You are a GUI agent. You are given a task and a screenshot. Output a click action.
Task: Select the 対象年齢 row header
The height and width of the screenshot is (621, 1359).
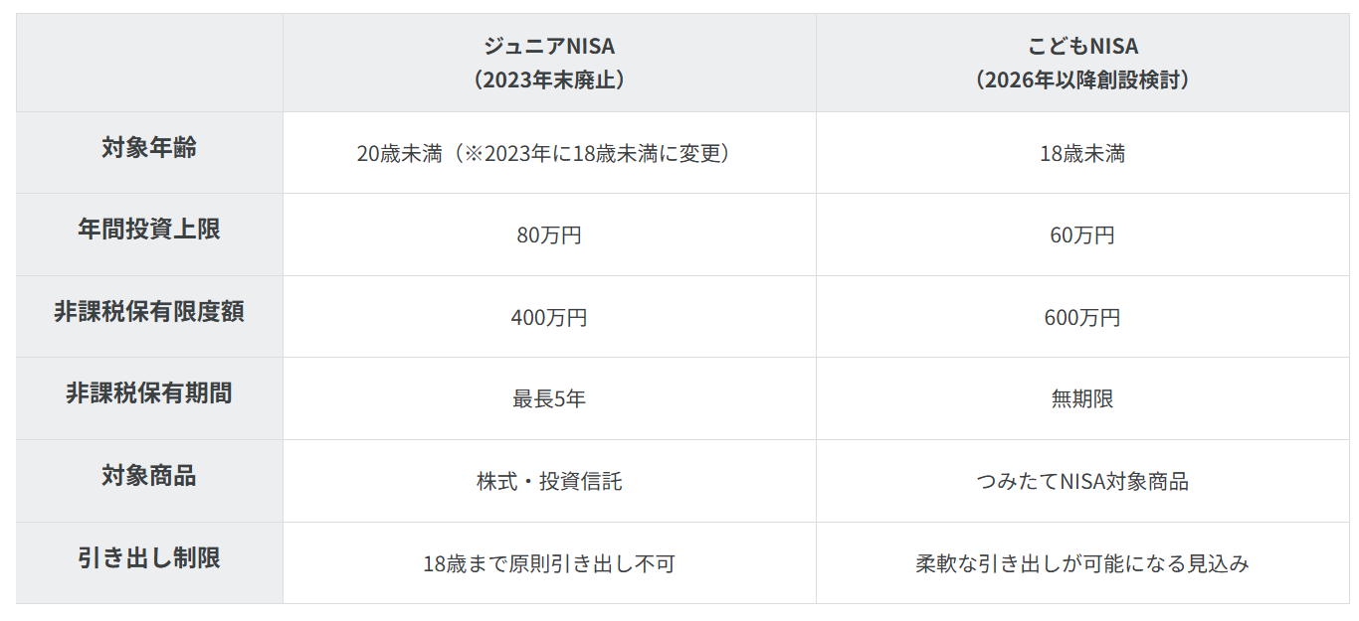click(x=149, y=149)
